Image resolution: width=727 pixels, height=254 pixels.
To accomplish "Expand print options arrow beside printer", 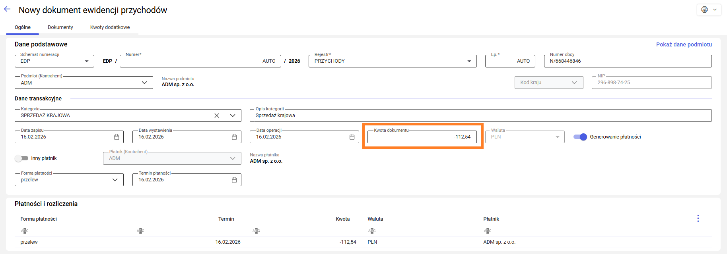I will coord(715,10).
